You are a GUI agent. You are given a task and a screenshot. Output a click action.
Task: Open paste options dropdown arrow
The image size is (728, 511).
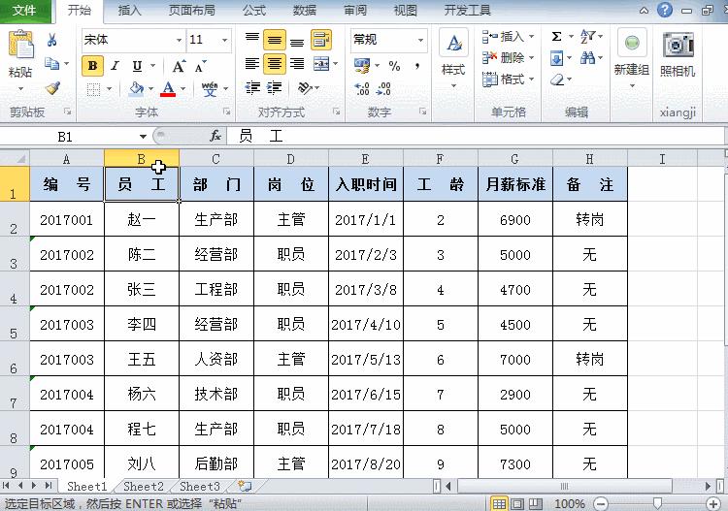[21, 88]
